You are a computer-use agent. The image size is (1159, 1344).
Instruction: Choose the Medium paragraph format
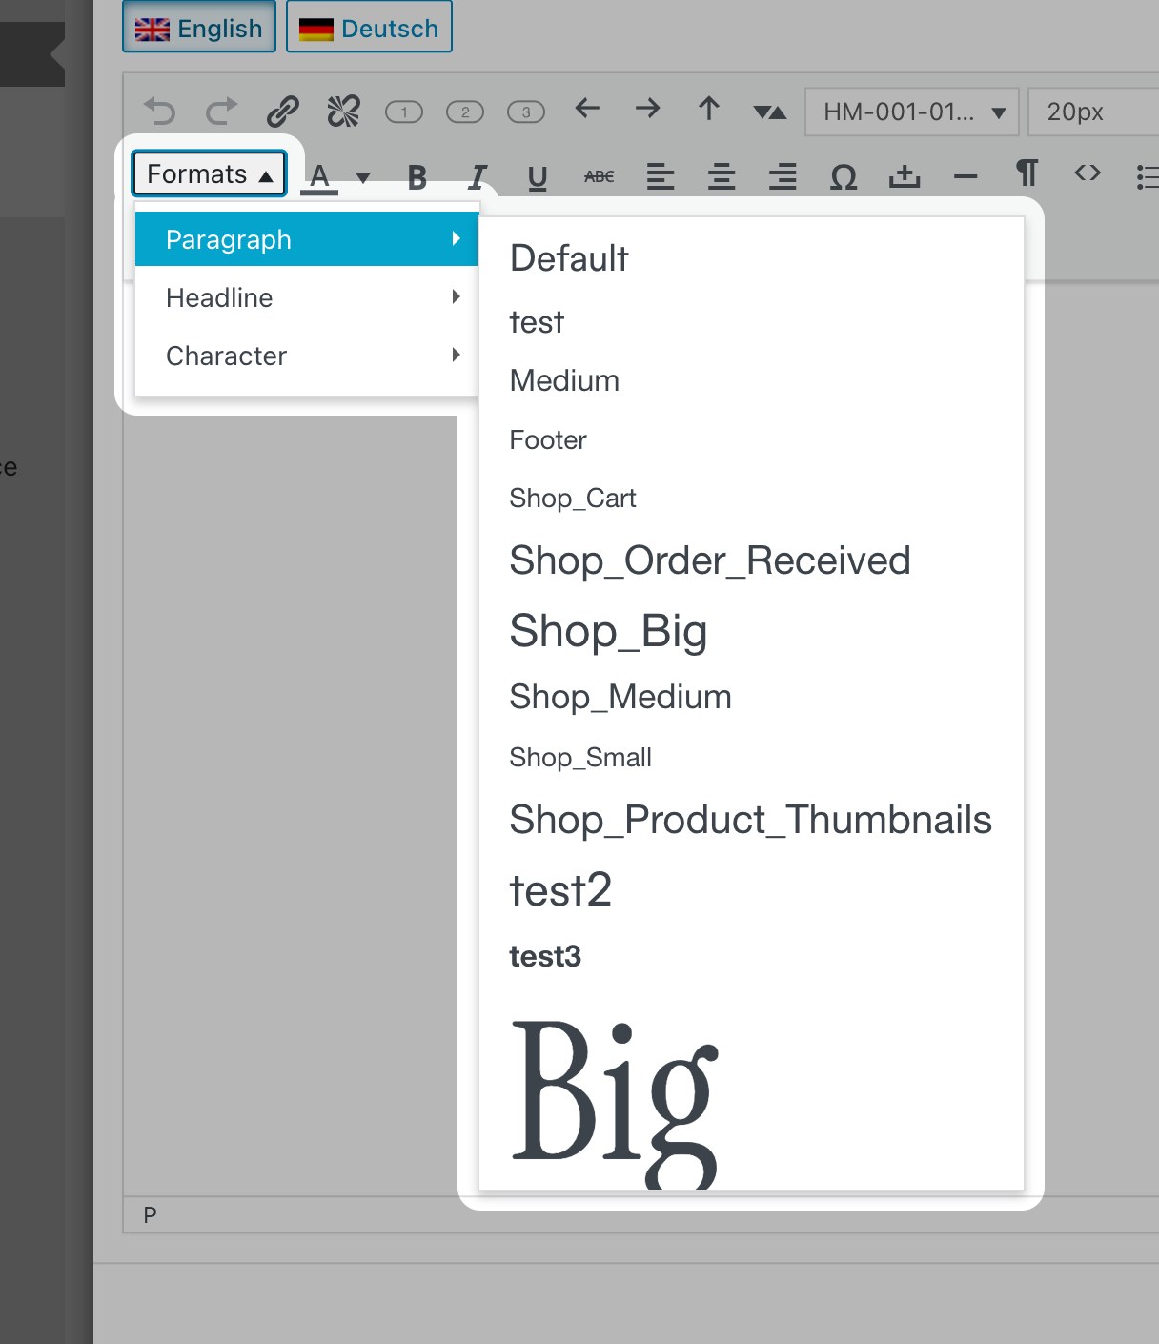(751, 380)
